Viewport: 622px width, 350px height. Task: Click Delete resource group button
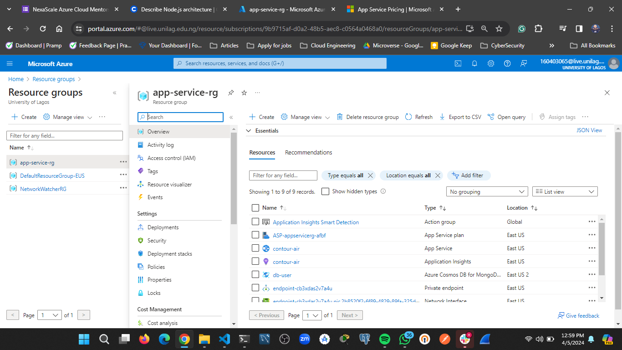368,117
